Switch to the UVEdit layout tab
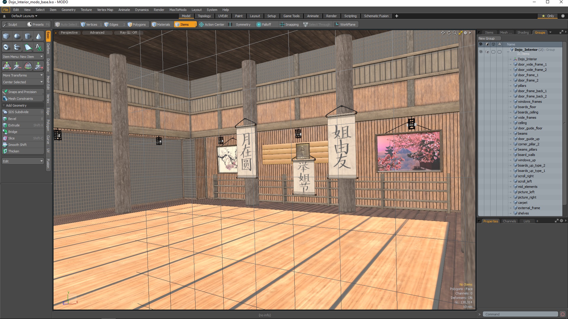 pos(223,16)
